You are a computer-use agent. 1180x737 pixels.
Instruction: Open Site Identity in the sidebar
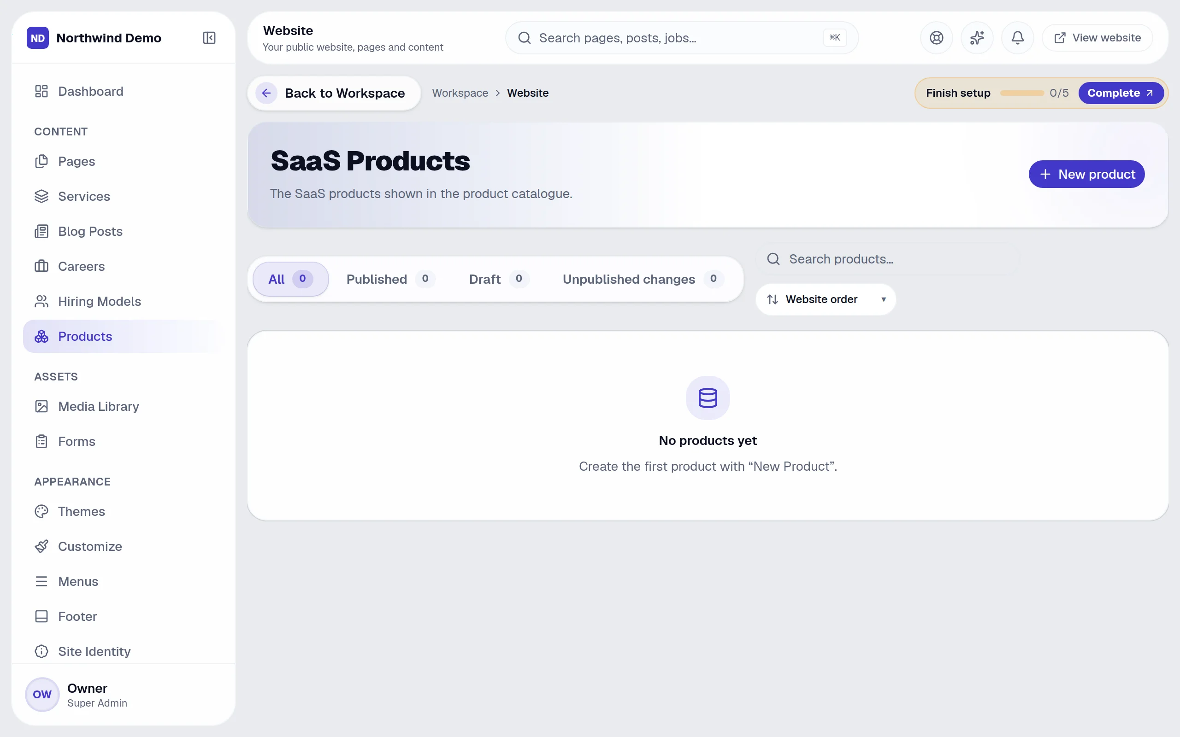[x=124, y=651]
